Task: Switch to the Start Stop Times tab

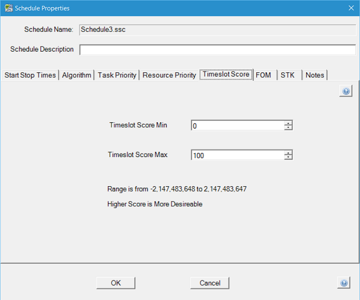Action: point(30,75)
